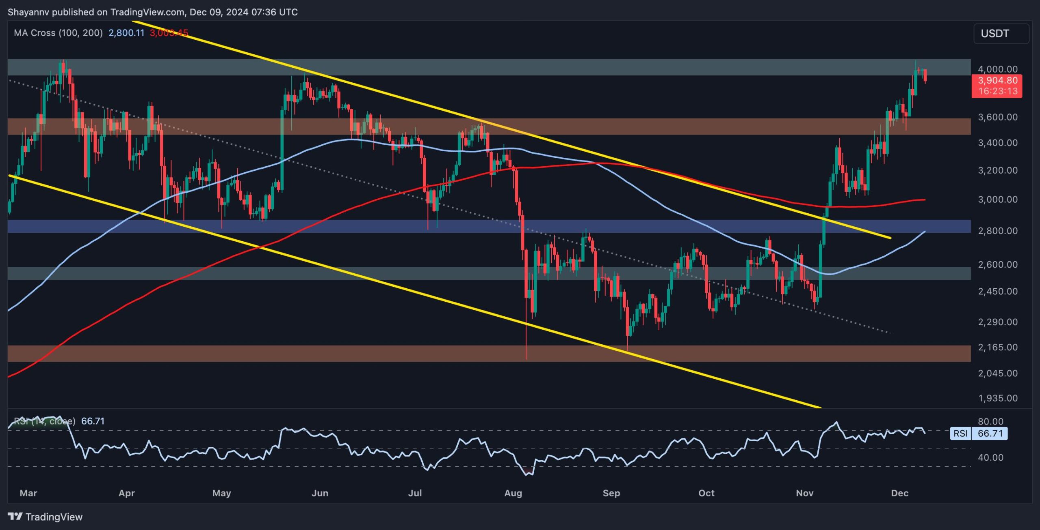Click the Jun label on time axis

[320, 493]
